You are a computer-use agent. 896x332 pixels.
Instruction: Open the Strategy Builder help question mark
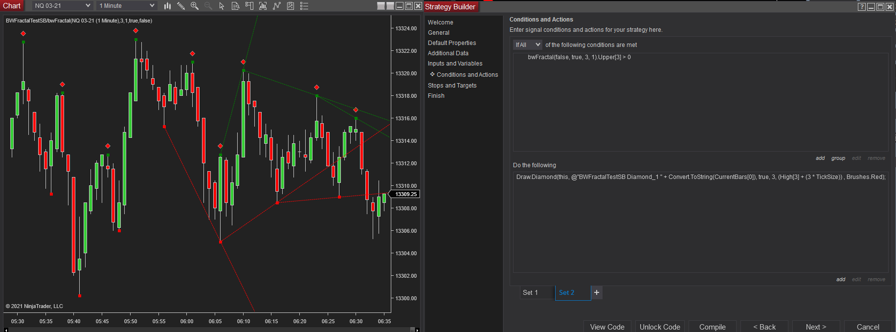(862, 7)
